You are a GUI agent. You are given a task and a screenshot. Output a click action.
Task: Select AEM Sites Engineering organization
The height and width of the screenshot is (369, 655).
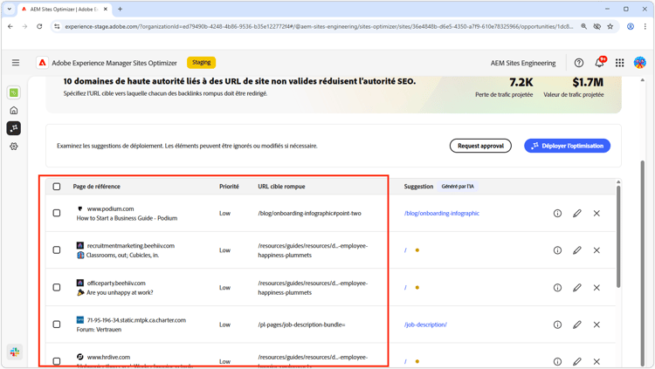[523, 63]
